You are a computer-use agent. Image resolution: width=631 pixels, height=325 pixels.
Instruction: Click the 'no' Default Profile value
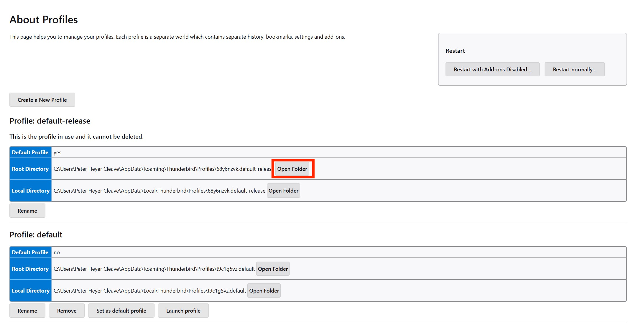click(57, 252)
